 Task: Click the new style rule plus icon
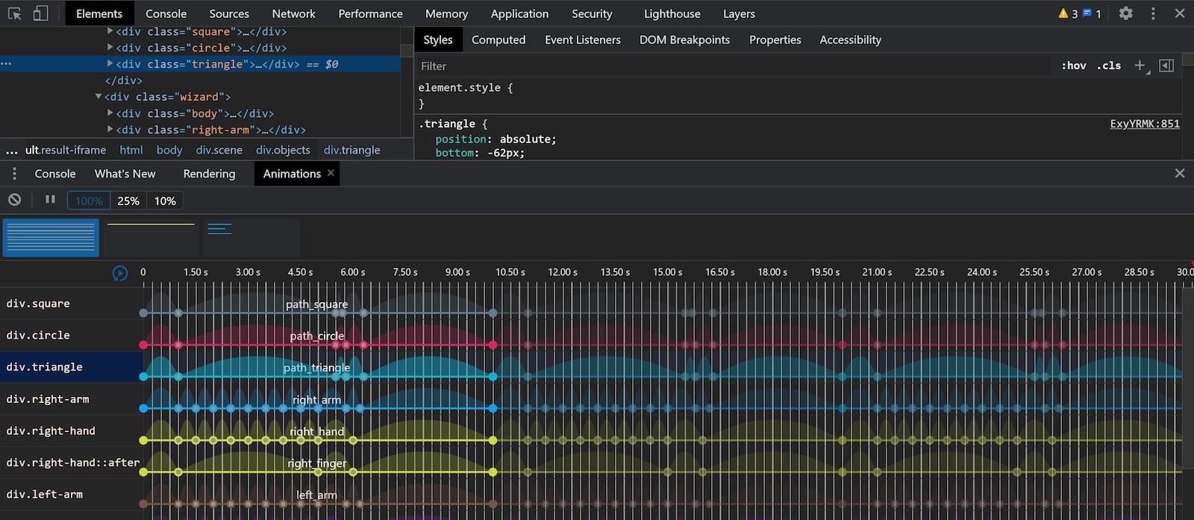1140,66
